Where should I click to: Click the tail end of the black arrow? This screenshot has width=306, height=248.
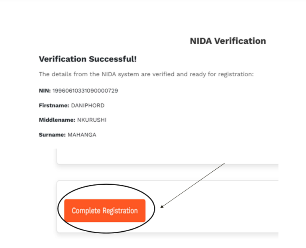click(225, 163)
